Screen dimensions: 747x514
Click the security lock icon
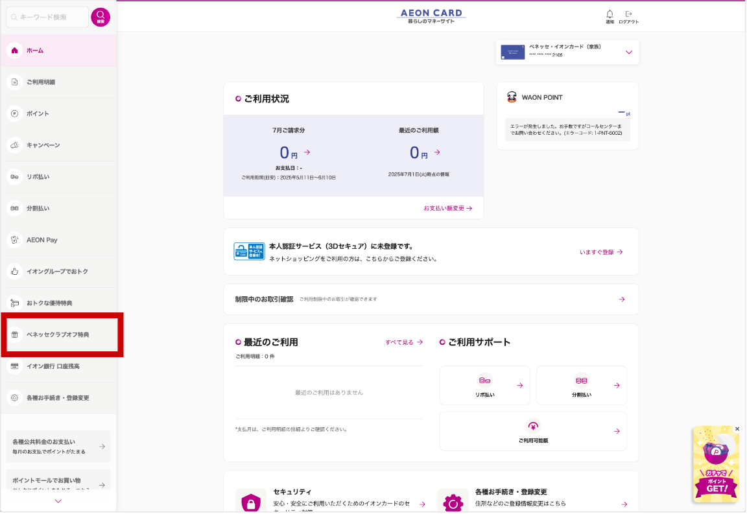pyautogui.click(x=251, y=502)
